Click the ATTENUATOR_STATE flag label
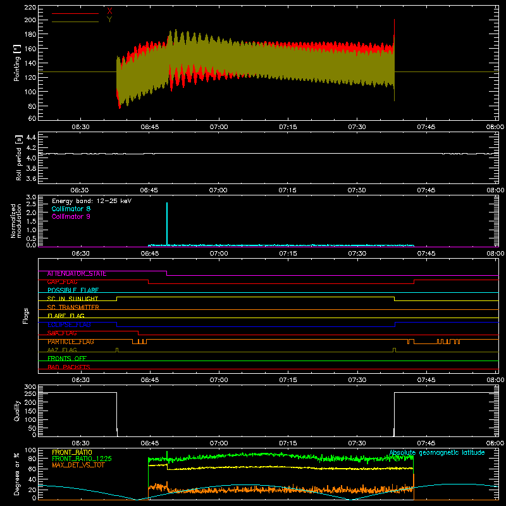This screenshot has width=506, height=506. pyautogui.click(x=77, y=273)
